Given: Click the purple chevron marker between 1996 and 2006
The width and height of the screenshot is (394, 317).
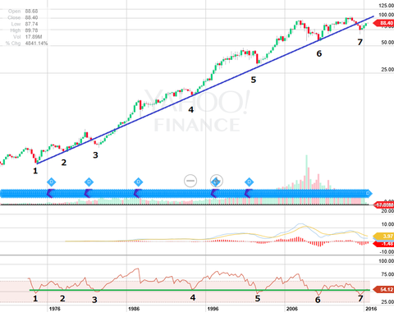Looking at the screenshot, I should click(x=248, y=194).
